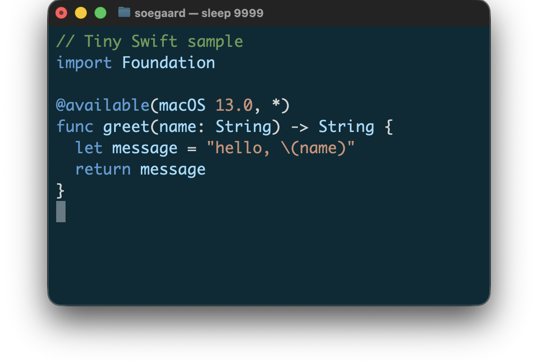Click the folder proxy icon in title bar
Viewport: 538px width, 361px height.
point(124,13)
